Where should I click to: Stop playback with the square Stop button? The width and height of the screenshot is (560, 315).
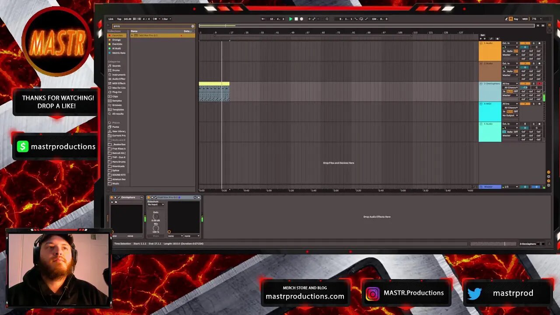[296, 19]
